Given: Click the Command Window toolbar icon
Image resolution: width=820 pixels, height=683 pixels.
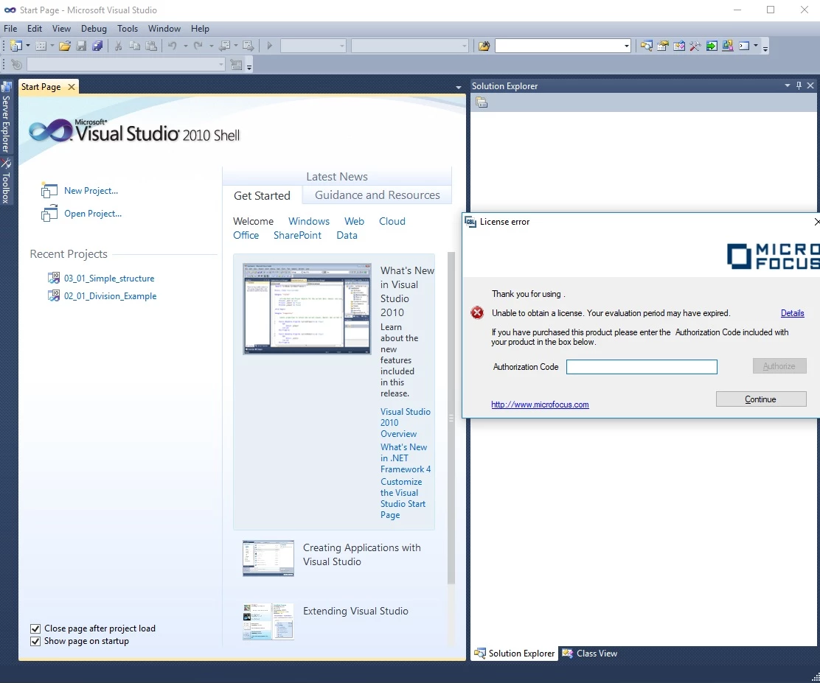Looking at the screenshot, I should (x=744, y=46).
